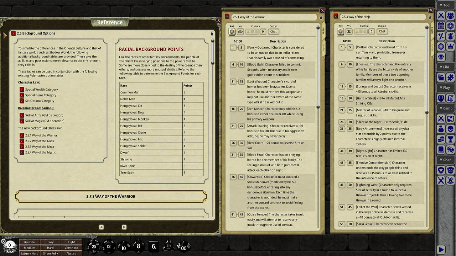Open the shield star icon in Char group
456x256 pixels.
441,170
